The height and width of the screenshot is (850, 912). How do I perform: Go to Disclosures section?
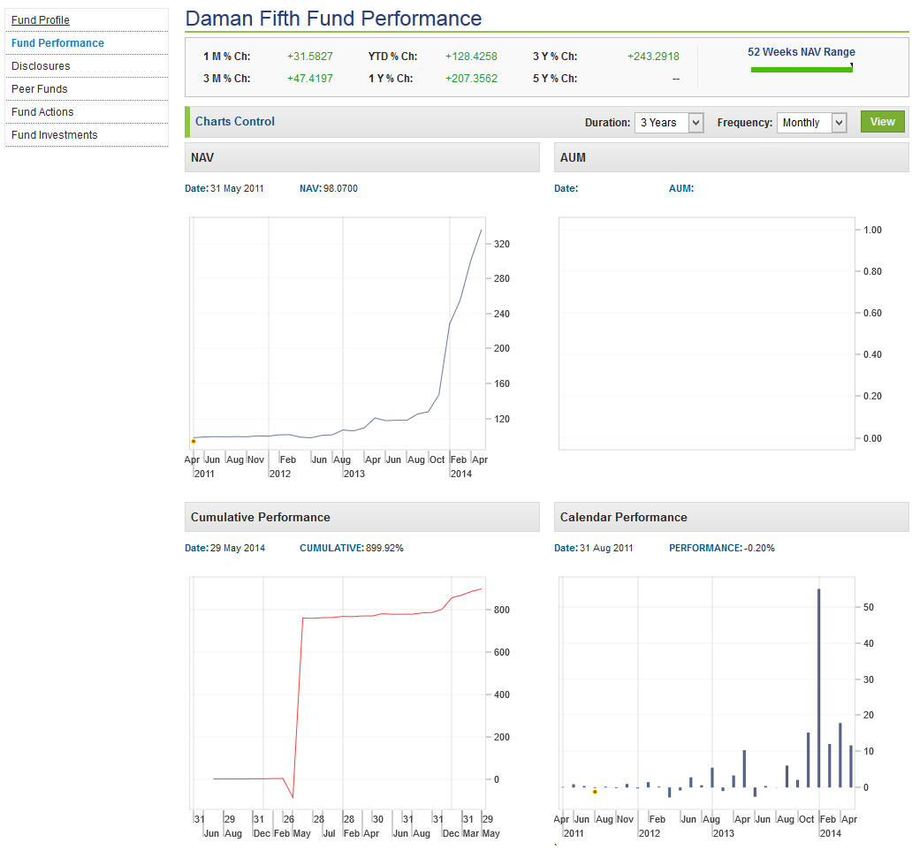(x=41, y=66)
